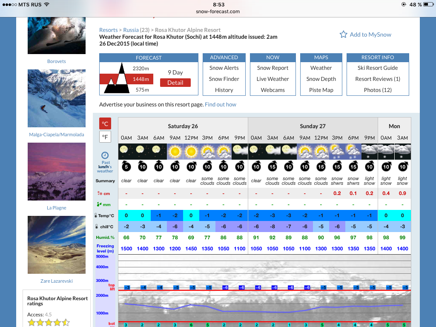
Task: Open the RESORT INFO tab header
Action: (x=378, y=57)
